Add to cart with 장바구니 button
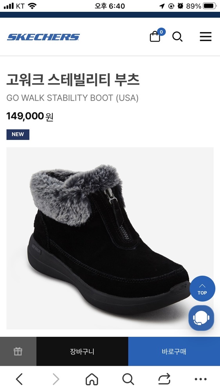The width and height of the screenshot is (220, 392). (x=82, y=352)
